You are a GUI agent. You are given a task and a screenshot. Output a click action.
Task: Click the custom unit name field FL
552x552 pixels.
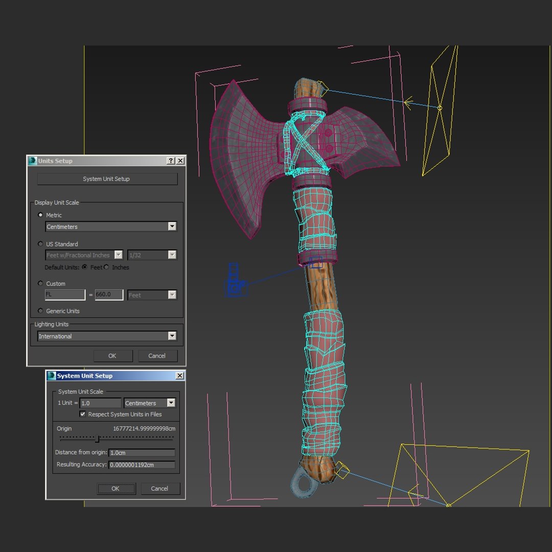coord(65,295)
